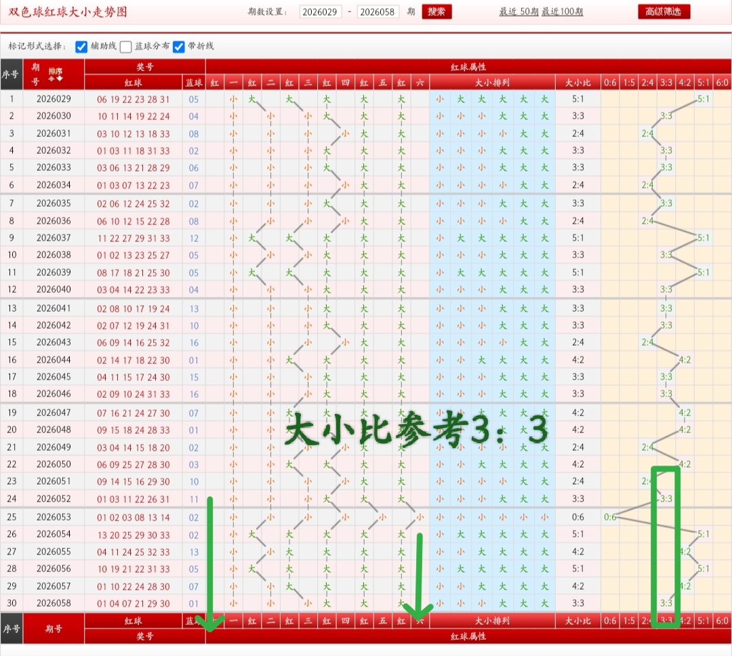Click the bottom 6:0 footer header cell
This screenshot has height=656, width=732.
[x=723, y=621]
